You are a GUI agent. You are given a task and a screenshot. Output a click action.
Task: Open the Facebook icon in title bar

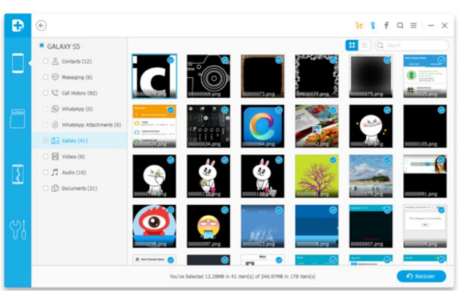[386, 26]
